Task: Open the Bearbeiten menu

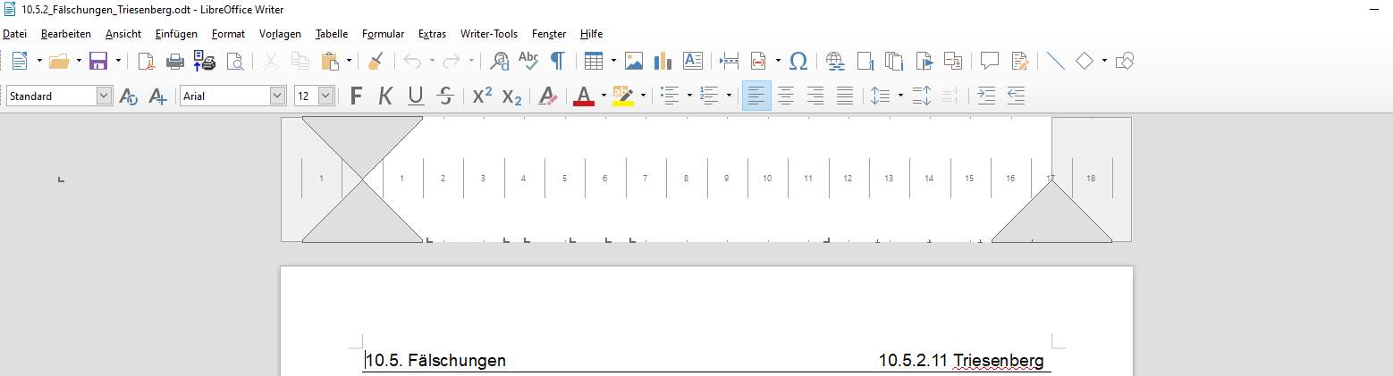Action: click(66, 34)
